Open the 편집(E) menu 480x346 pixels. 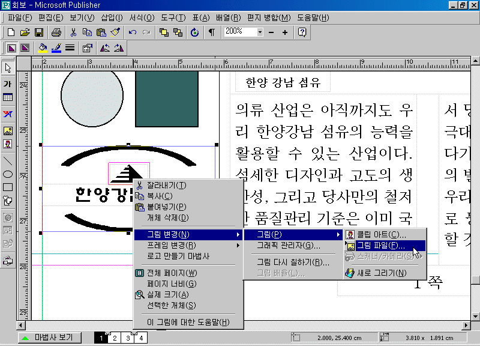(x=51, y=18)
